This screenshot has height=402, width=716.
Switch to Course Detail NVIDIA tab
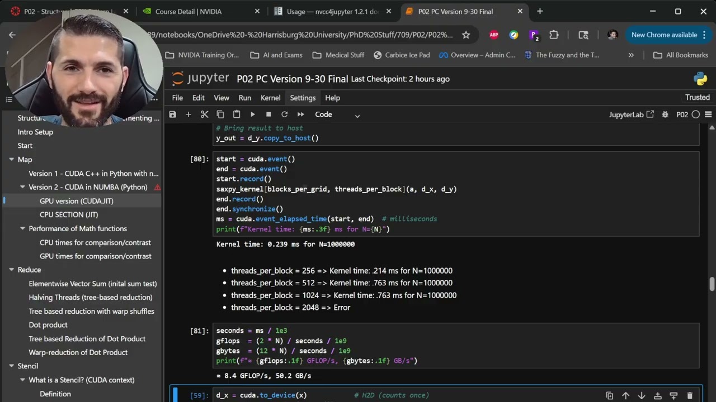click(200, 11)
